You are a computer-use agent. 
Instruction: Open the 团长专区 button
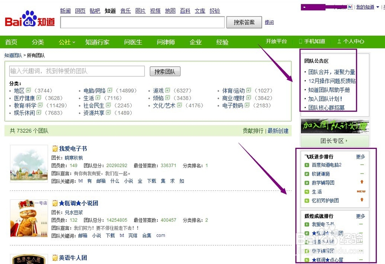tap(335, 141)
